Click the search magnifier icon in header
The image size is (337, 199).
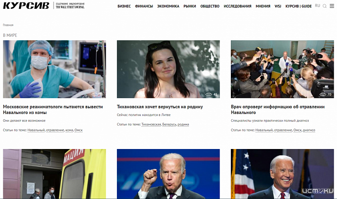point(325,6)
